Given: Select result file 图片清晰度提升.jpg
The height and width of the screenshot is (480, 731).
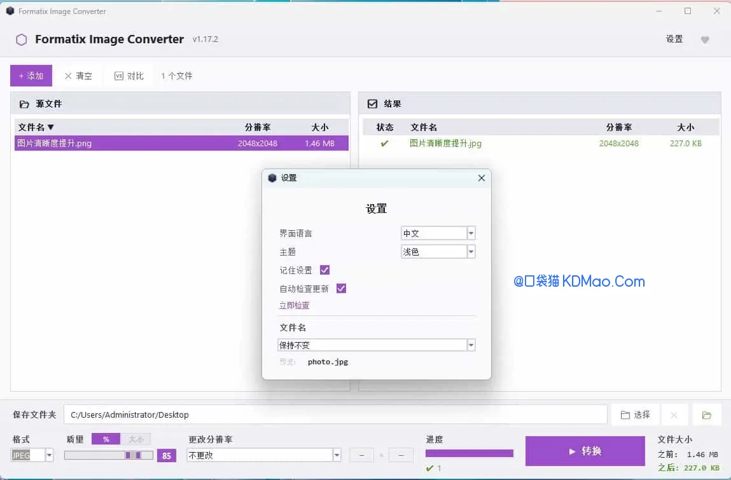Looking at the screenshot, I should (x=541, y=144).
